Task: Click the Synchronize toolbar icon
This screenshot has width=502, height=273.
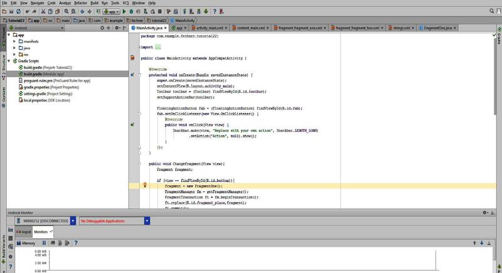Action: [19, 11]
